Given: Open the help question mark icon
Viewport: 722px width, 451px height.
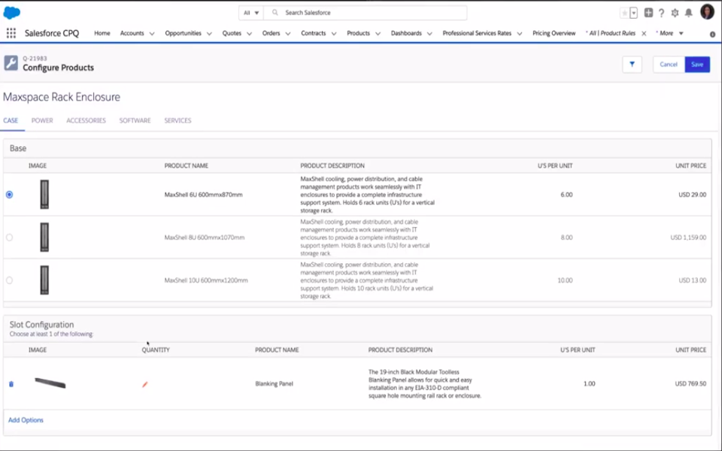Looking at the screenshot, I should click(x=661, y=13).
